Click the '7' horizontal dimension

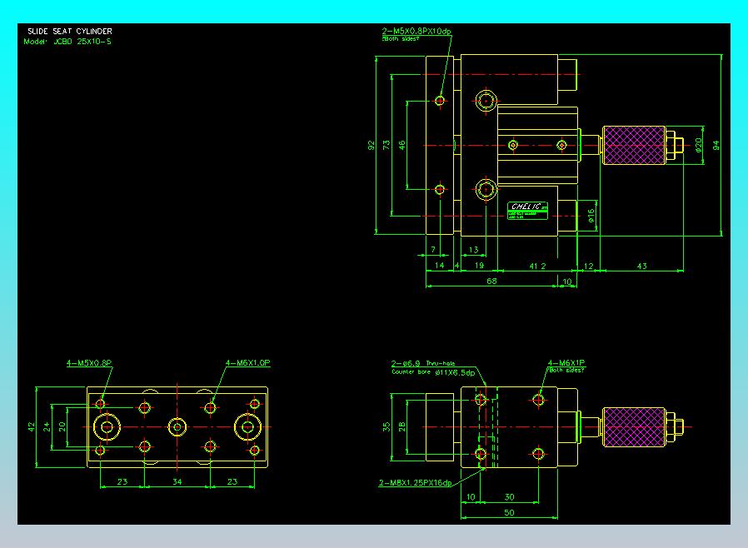[433, 250]
